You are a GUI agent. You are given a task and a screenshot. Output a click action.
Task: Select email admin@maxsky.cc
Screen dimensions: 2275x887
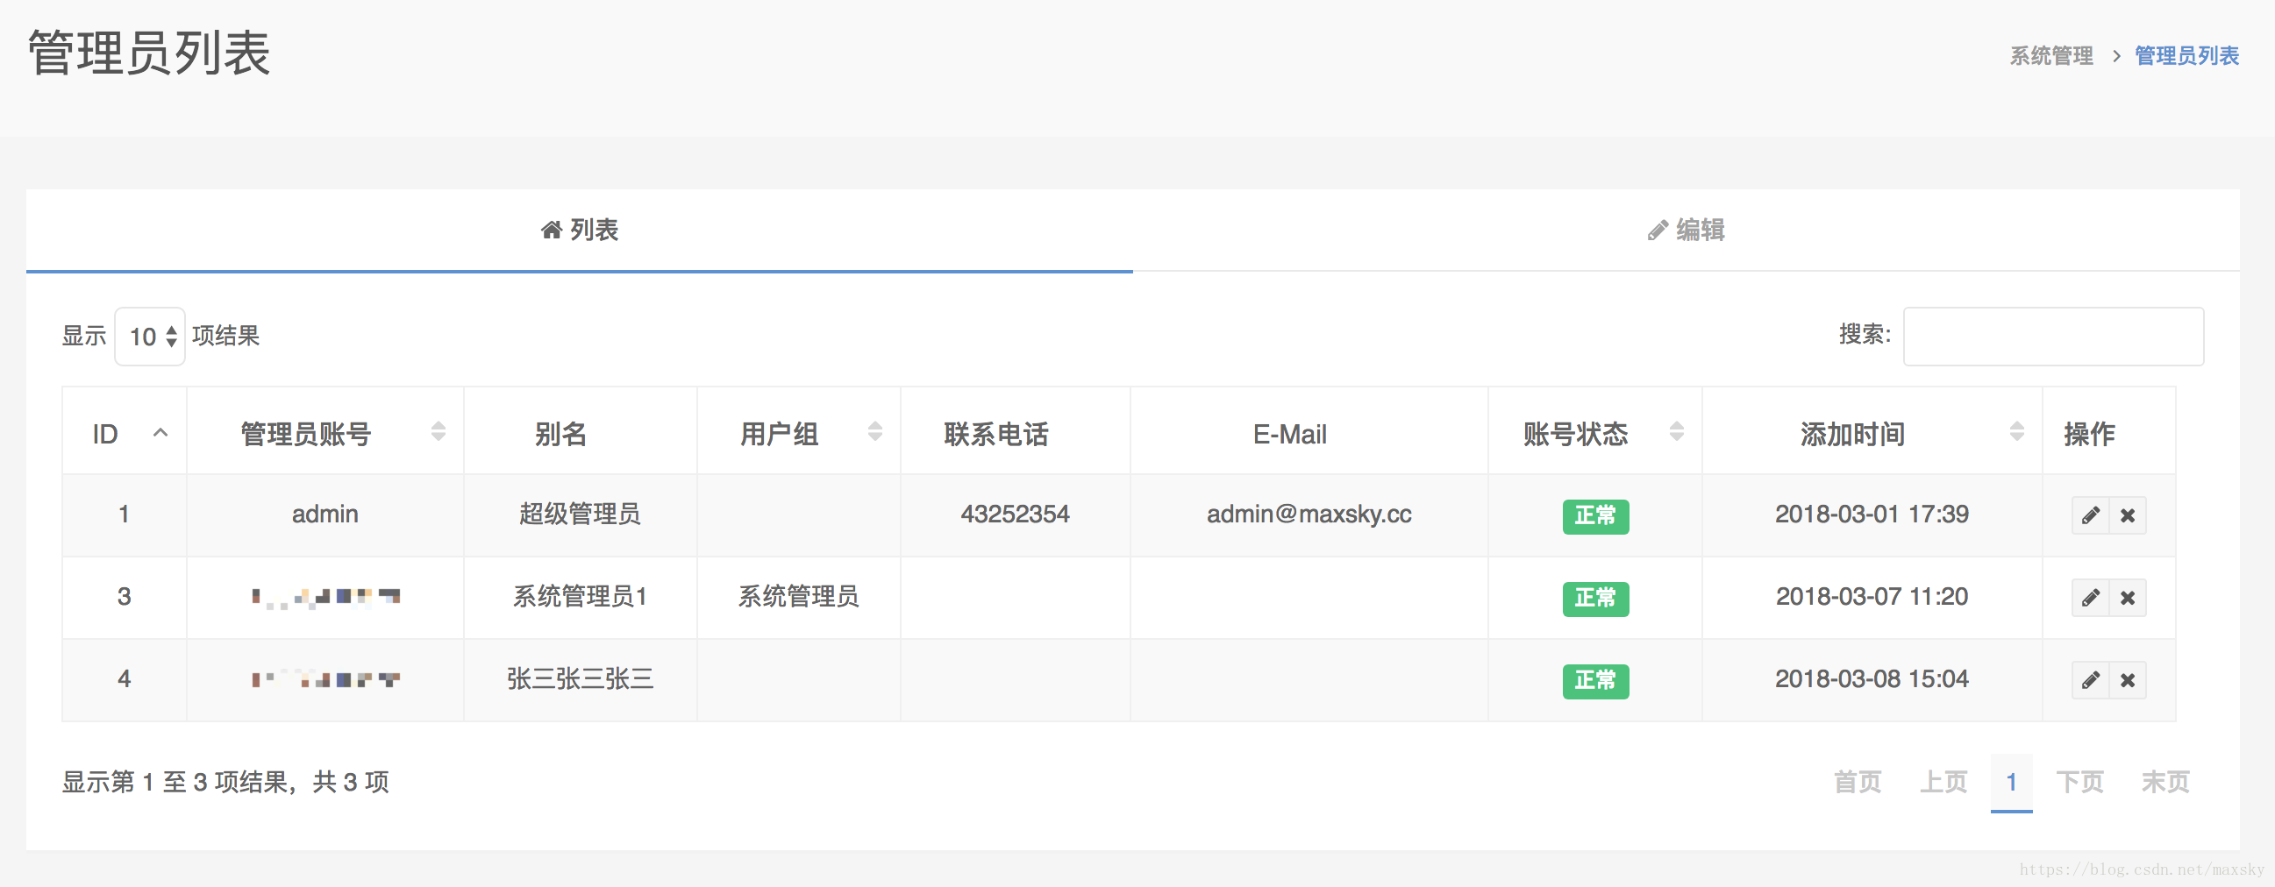(1309, 514)
